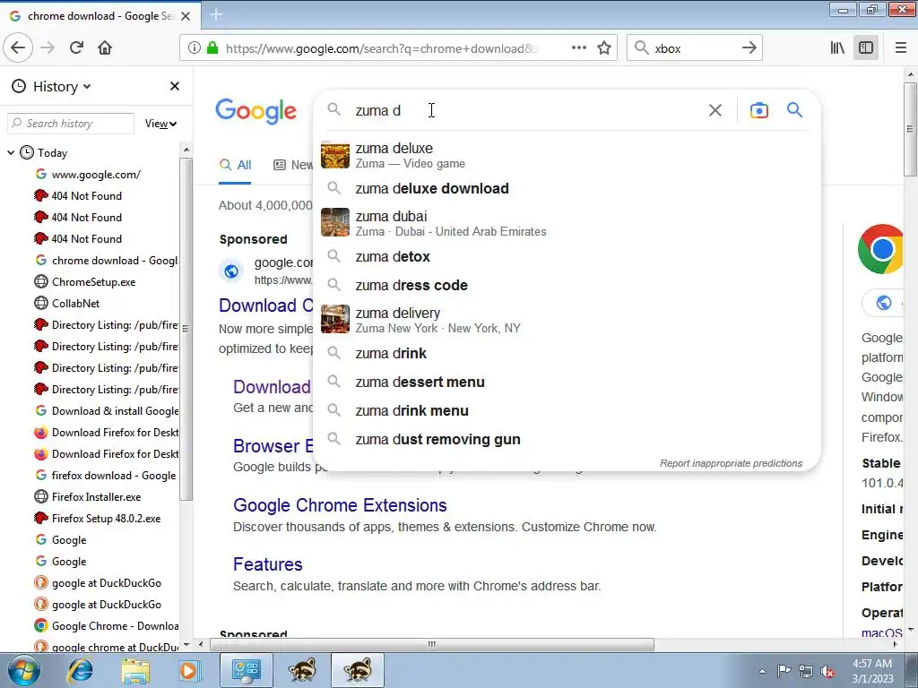
Task: Show site information icon in address bar
Action: coord(195,48)
